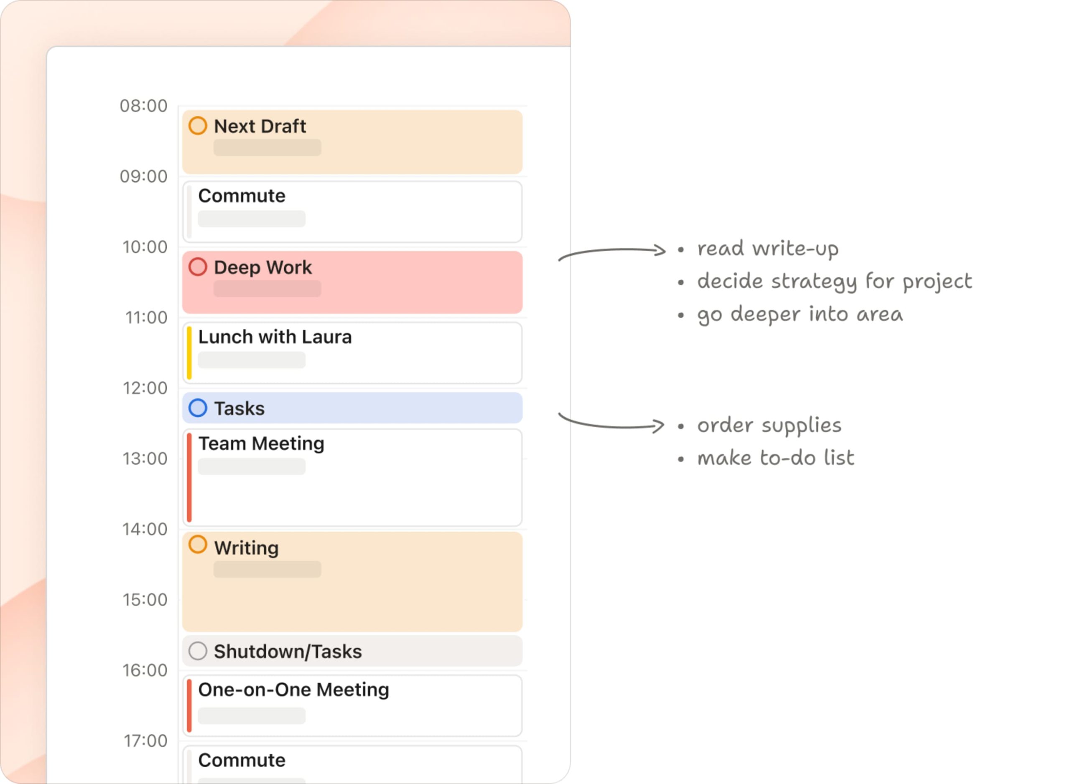This screenshot has width=1070, height=784.
Task: Click the 12:00 time label
Action: (x=145, y=388)
